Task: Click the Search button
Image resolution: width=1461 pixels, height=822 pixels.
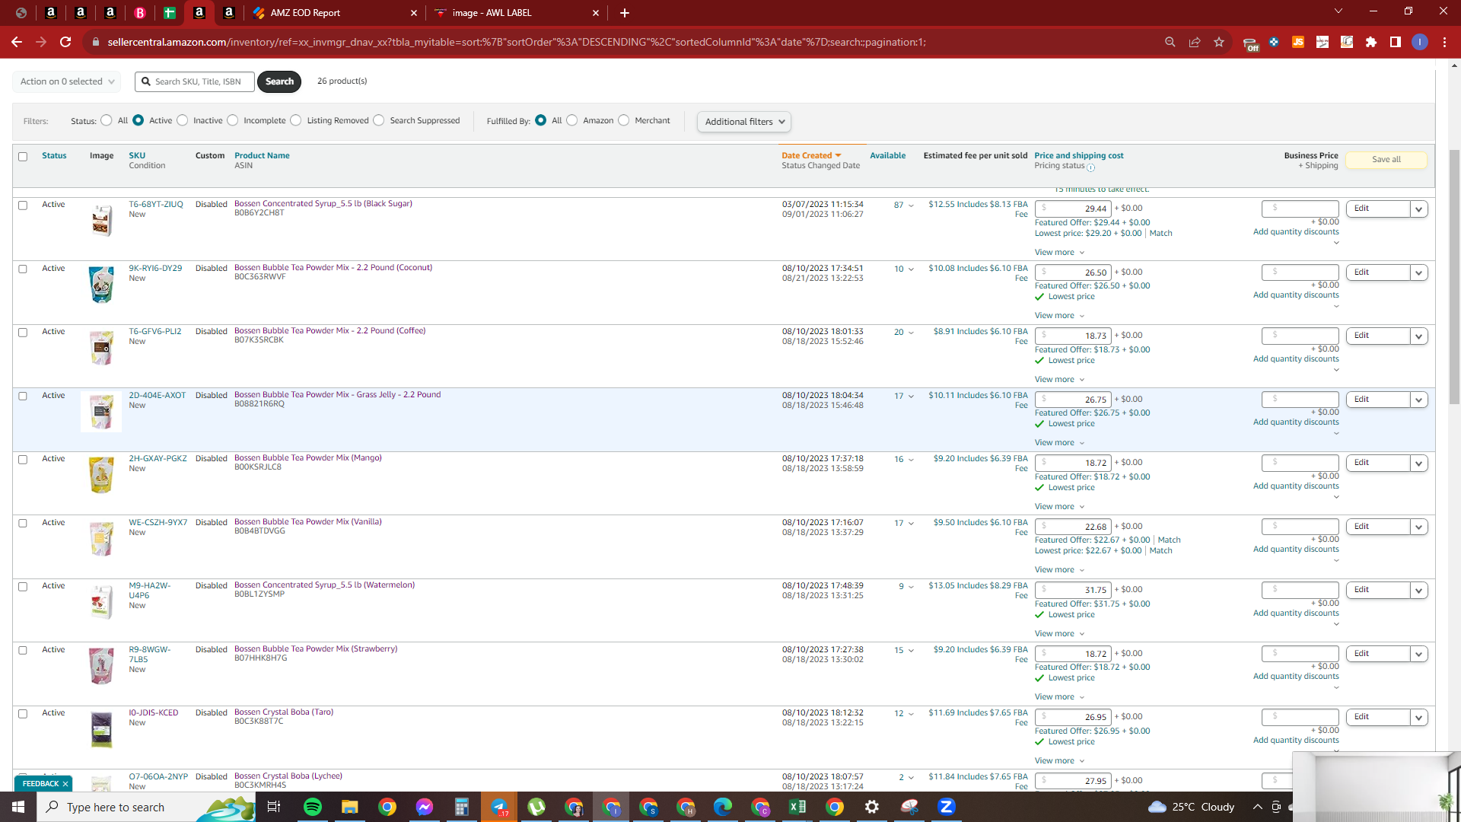Action: [x=279, y=81]
